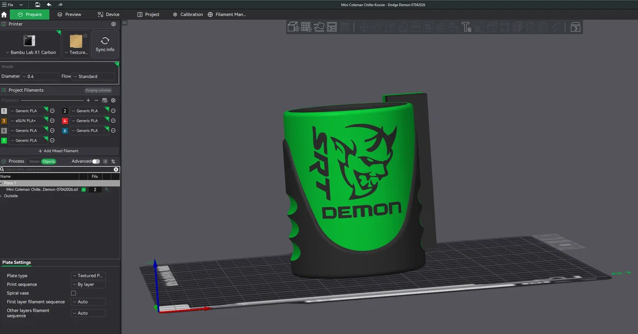638x334 pixels.
Task: Click the Home icon
Action: [4, 14]
